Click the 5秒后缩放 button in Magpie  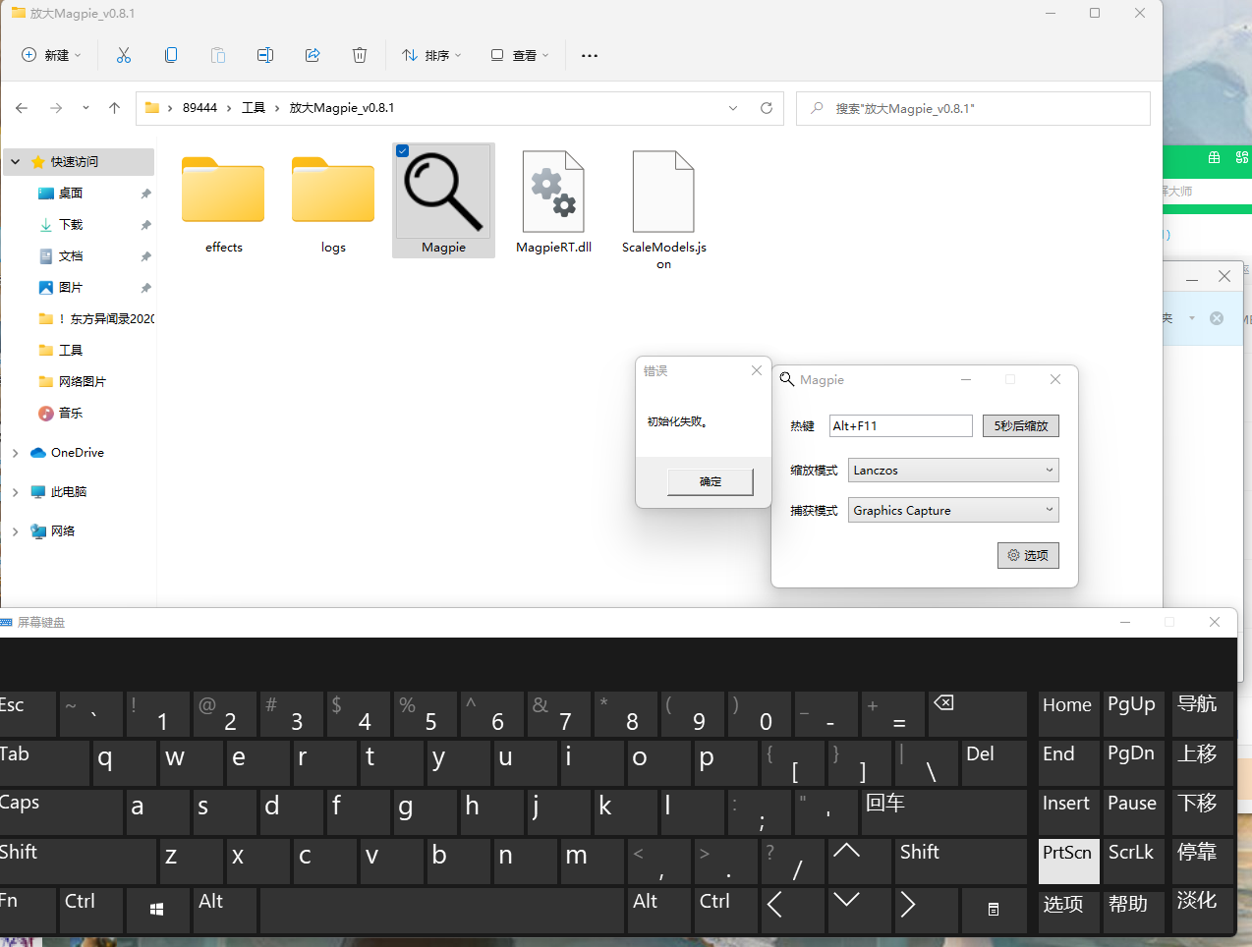pyautogui.click(x=1021, y=425)
